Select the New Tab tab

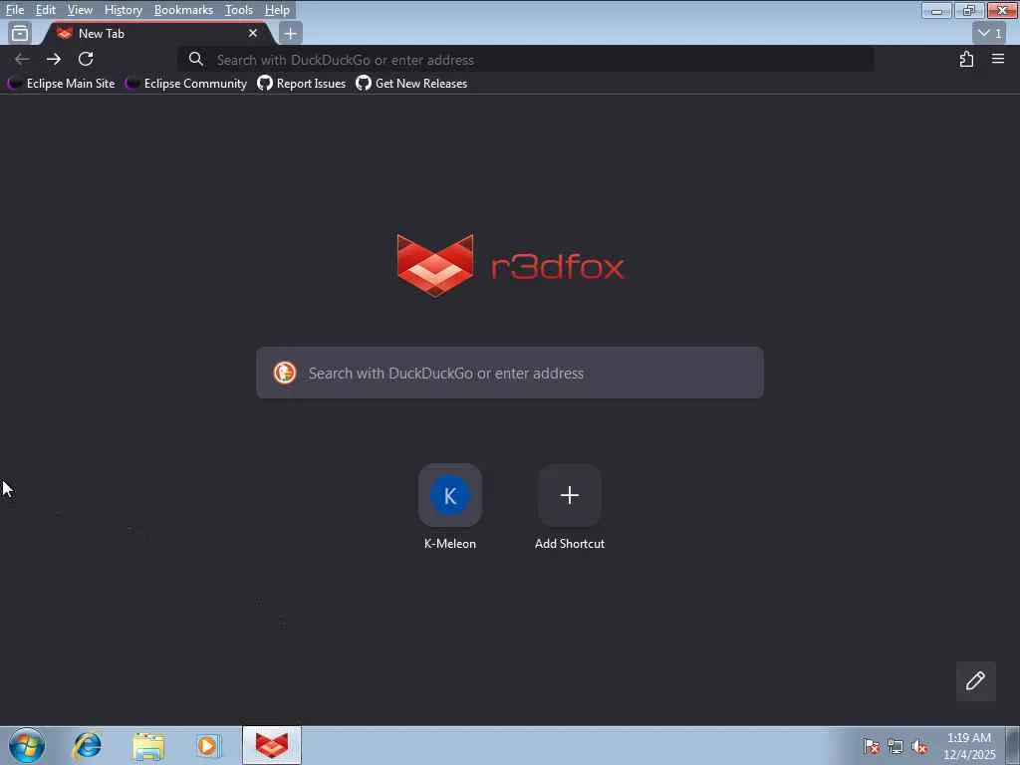click(x=158, y=33)
